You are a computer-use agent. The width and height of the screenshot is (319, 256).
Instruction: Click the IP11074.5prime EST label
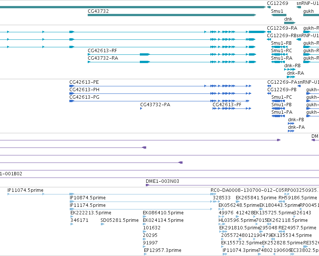pyautogui.click(x=25, y=190)
